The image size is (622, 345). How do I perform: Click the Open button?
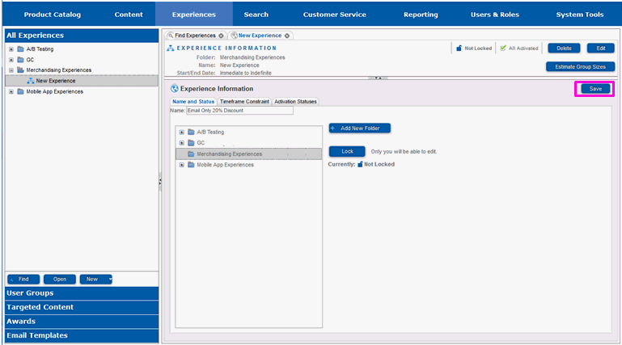click(60, 280)
